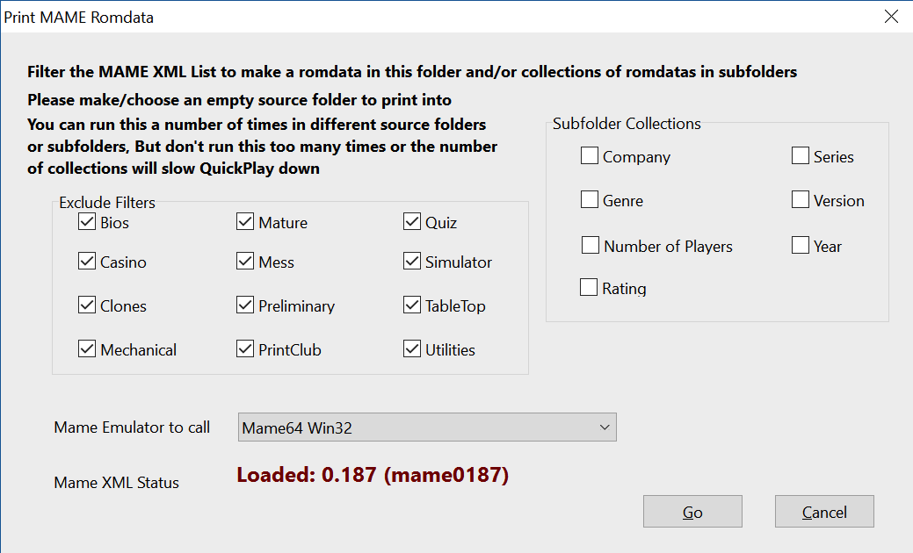Click the Cancel button
Screen dimensions: 913x553
(x=824, y=512)
